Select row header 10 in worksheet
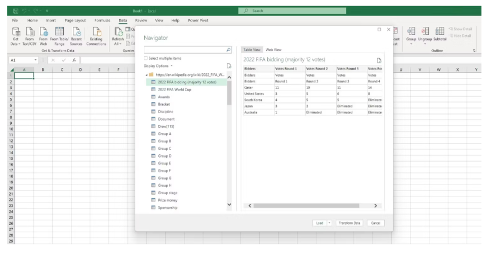The height and width of the screenshot is (254, 491). tap(11, 129)
